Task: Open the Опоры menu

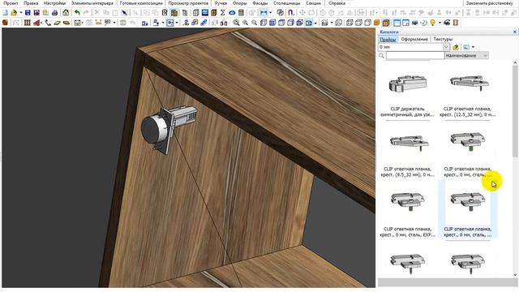Action: coord(240,3)
